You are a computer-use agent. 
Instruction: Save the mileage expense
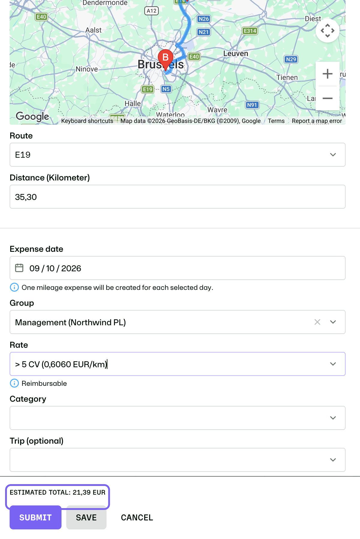(x=86, y=517)
